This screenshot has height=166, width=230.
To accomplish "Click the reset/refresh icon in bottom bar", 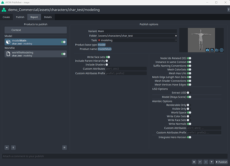I will pos(200,162).
